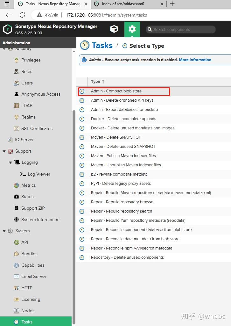Select Repair - Rebuild Maven repository metadata
The height and width of the screenshot is (326, 231).
click(x=154, y=193)
